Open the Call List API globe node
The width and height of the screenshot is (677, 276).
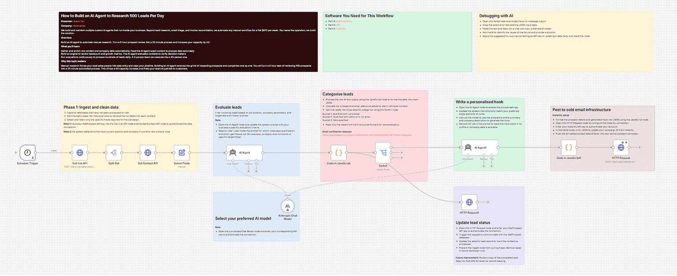(80, 153)
